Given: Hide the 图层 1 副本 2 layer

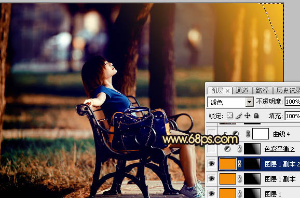Looking at the screenshot, I should (x=211, y=164).
